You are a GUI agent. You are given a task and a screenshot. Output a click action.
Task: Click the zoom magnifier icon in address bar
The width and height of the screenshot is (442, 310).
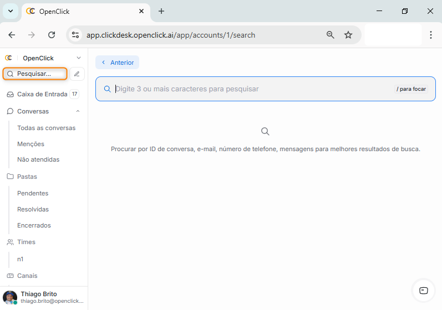(x=331, y=35)
